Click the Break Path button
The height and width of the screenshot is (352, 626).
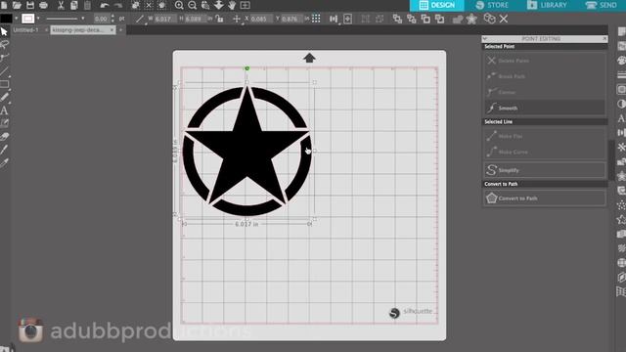pyautogui.click(x=545, y=76)
